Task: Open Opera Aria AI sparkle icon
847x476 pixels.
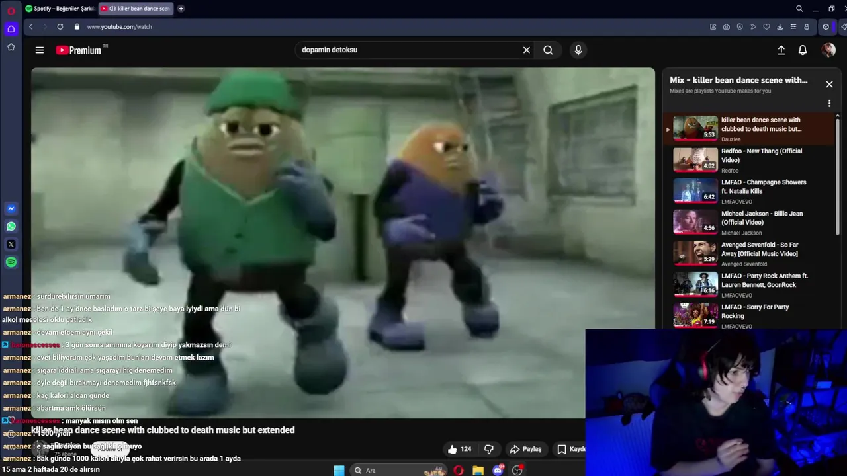Action: [x=844, y=27]
